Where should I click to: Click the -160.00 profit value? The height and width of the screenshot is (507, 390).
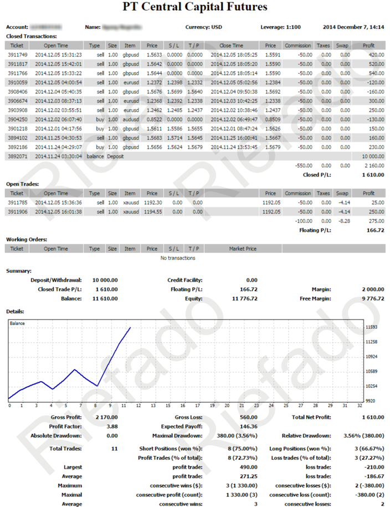click(x=376, y=92)
